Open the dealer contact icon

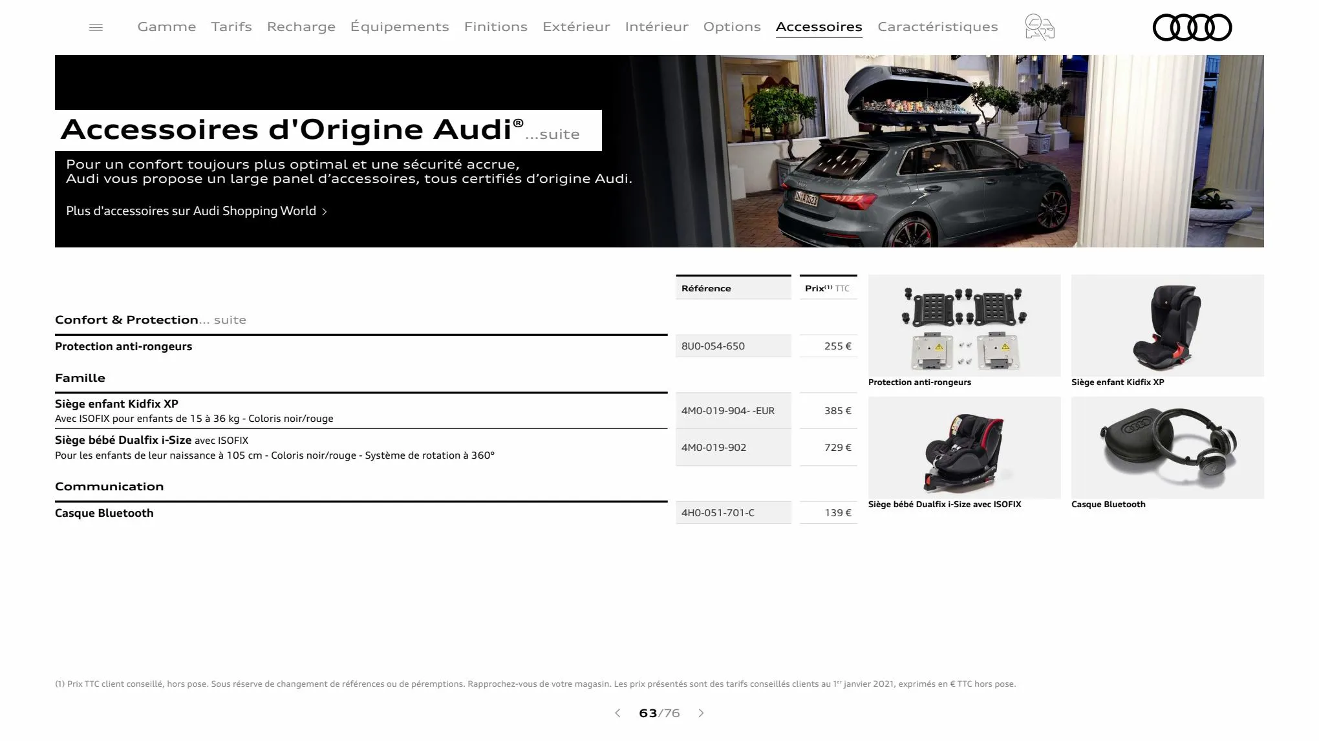click(1040, 27)
